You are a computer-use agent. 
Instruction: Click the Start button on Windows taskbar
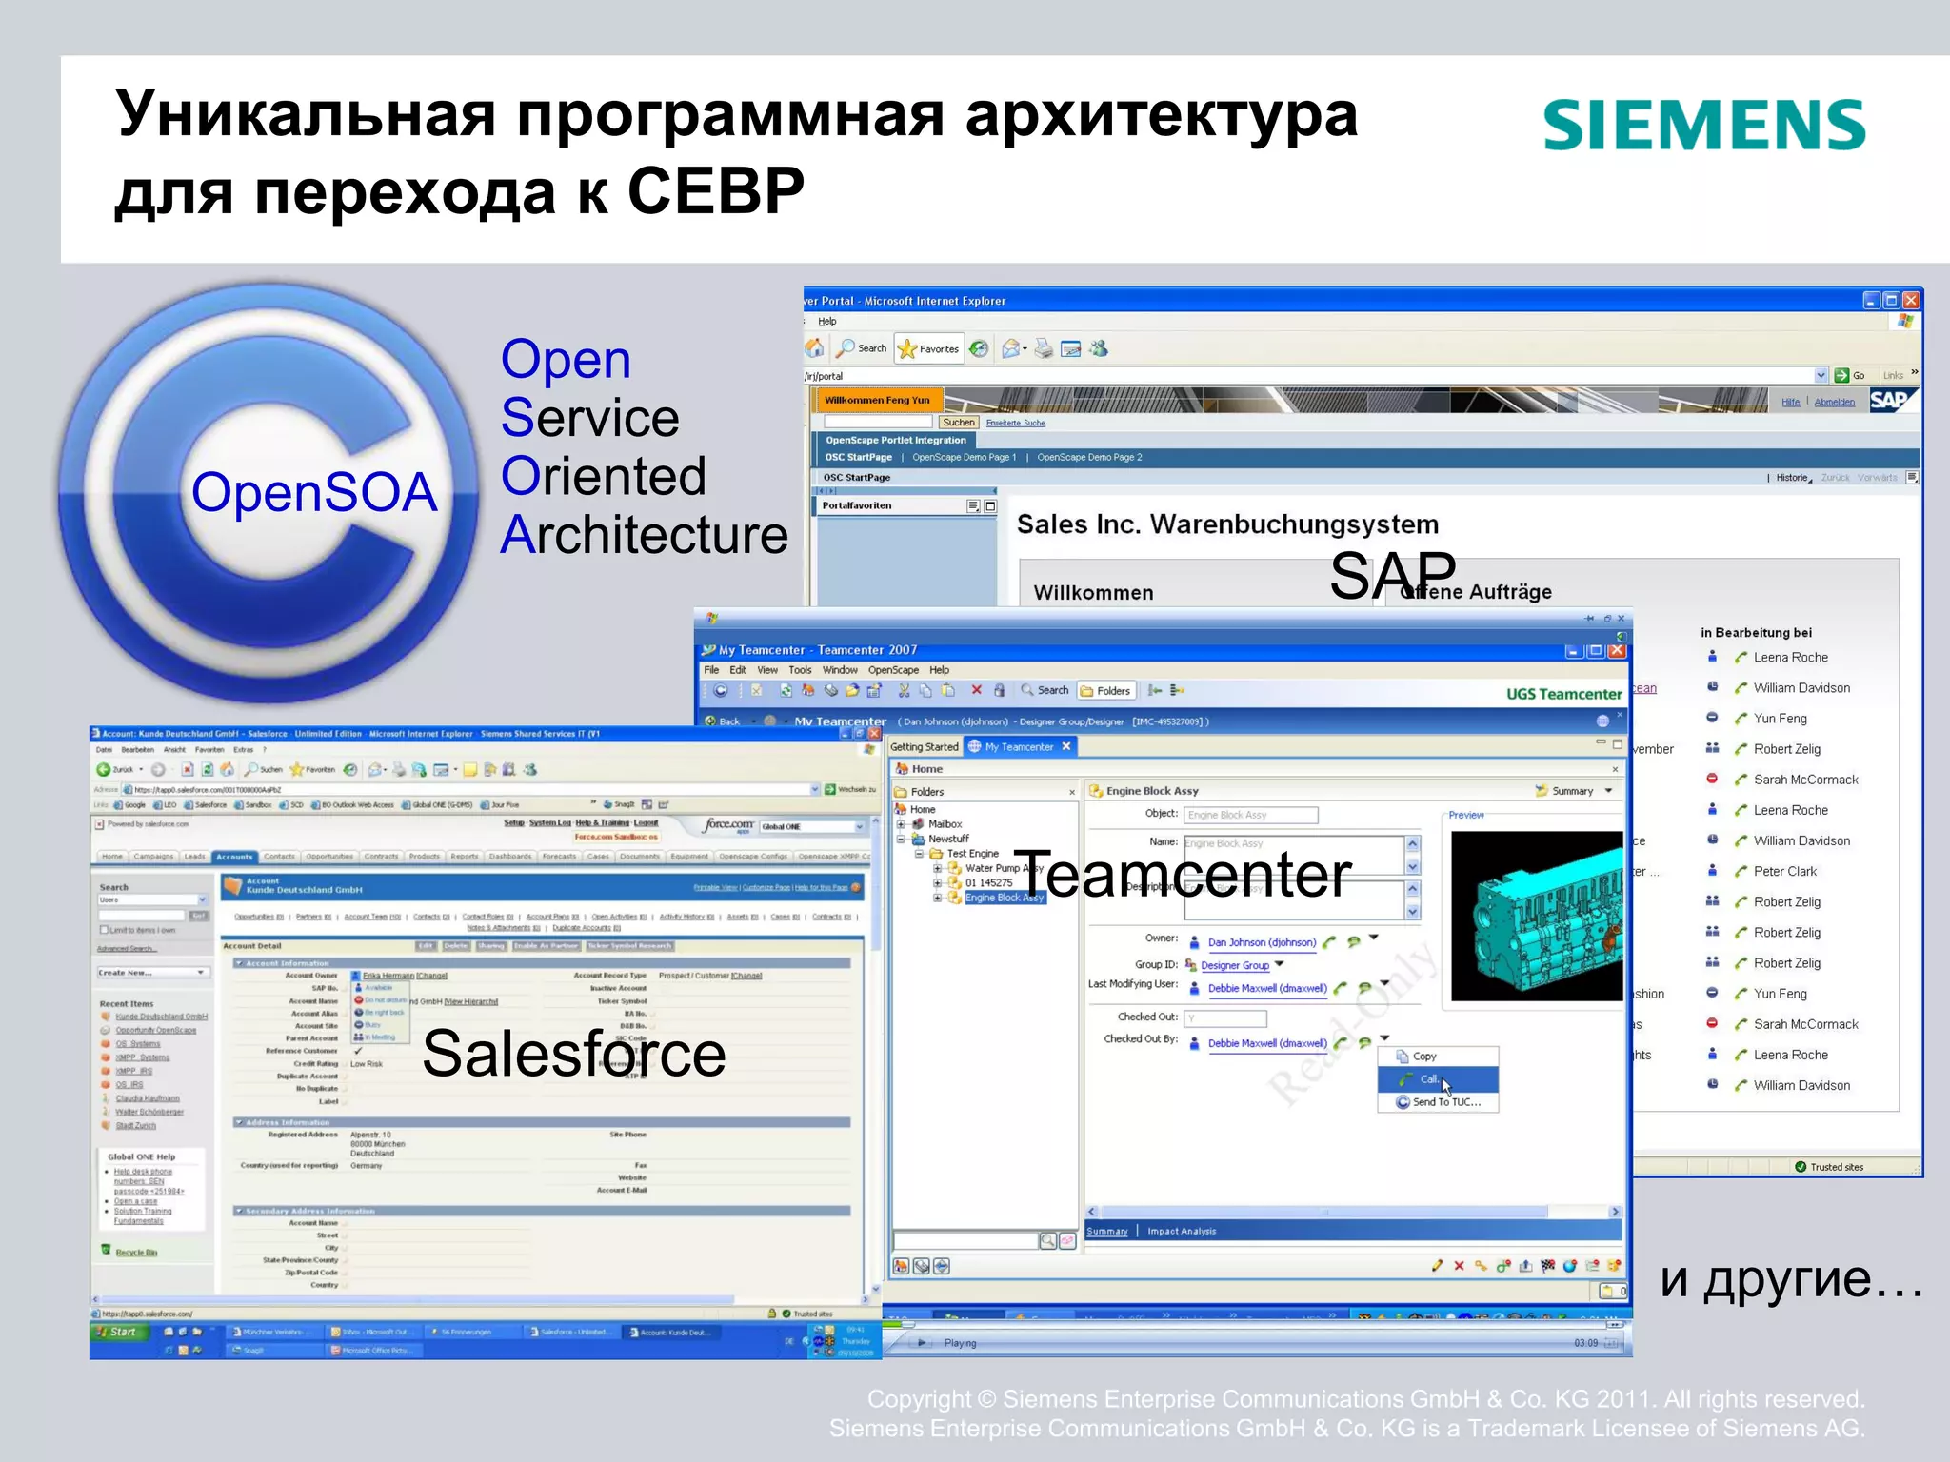120,1332
